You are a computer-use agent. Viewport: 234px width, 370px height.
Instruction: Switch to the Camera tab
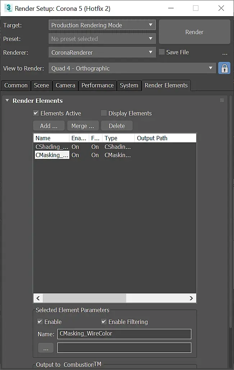pyautogui.click(x=65, y=85)
